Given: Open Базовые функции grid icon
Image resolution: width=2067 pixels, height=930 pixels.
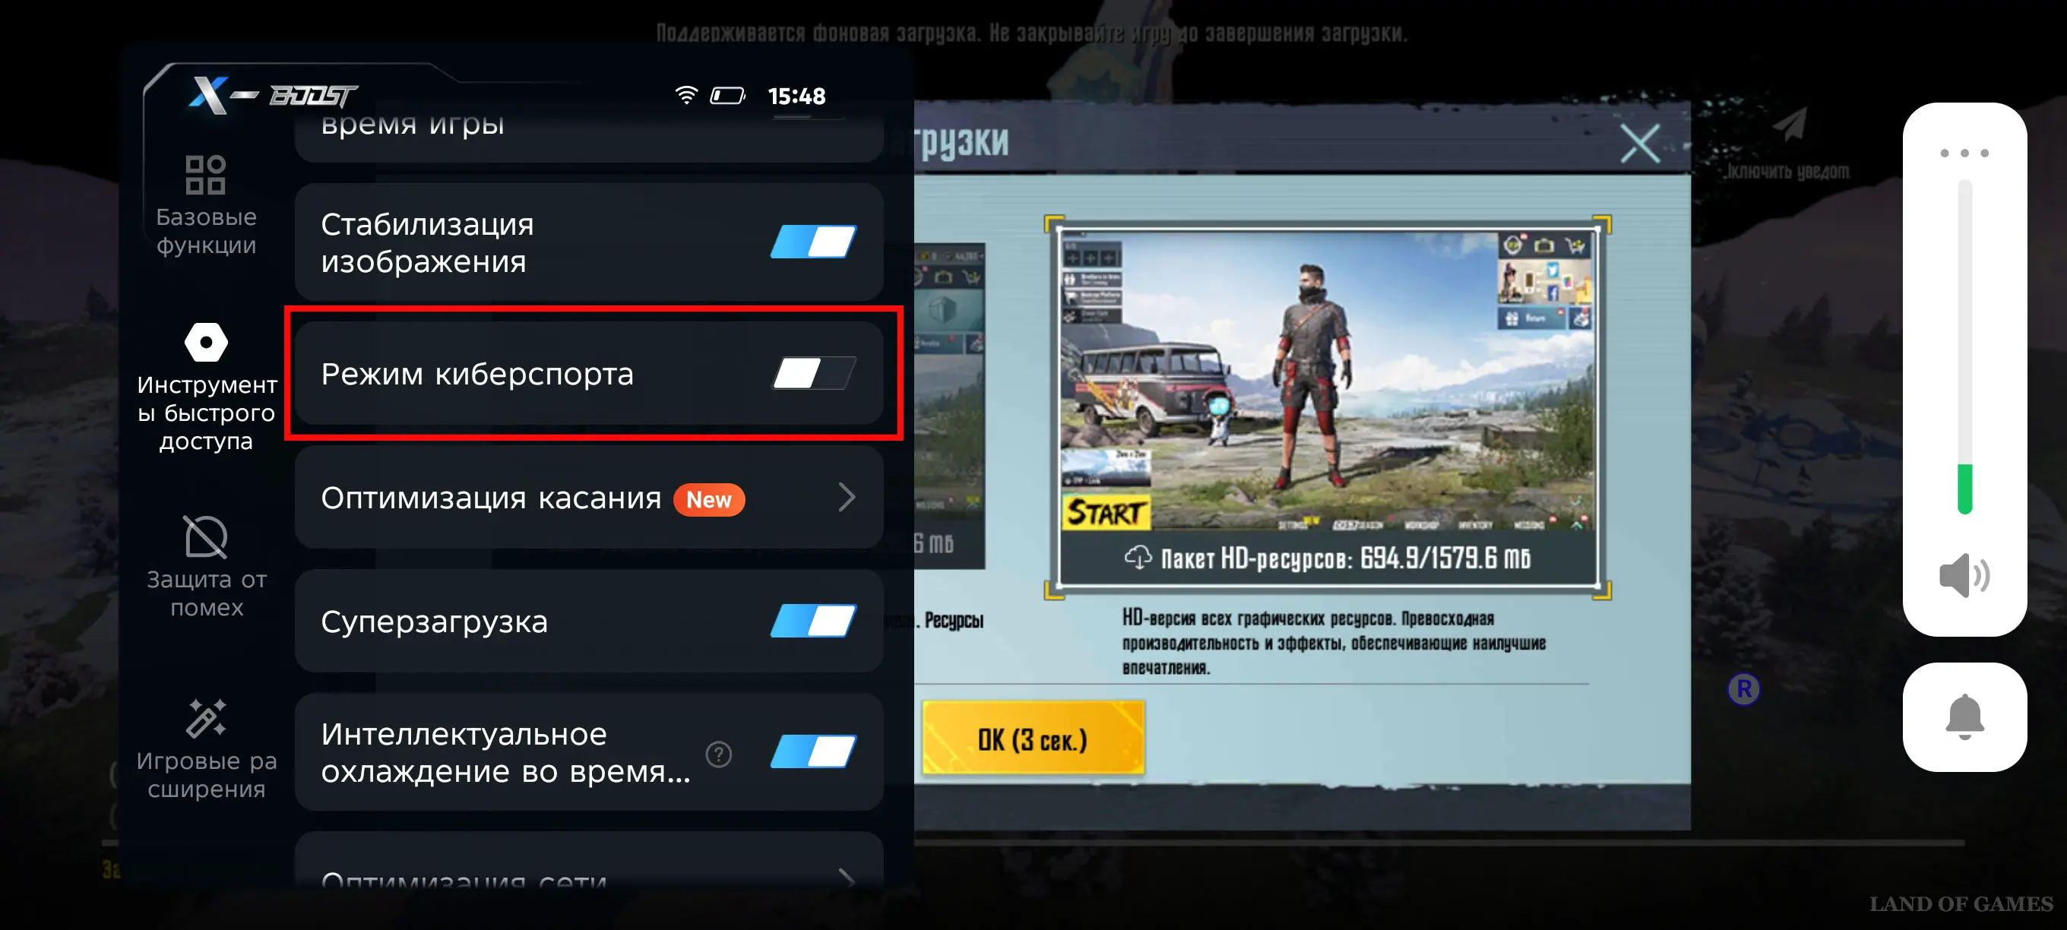Looking at the screenshot, I should [205, 175].
